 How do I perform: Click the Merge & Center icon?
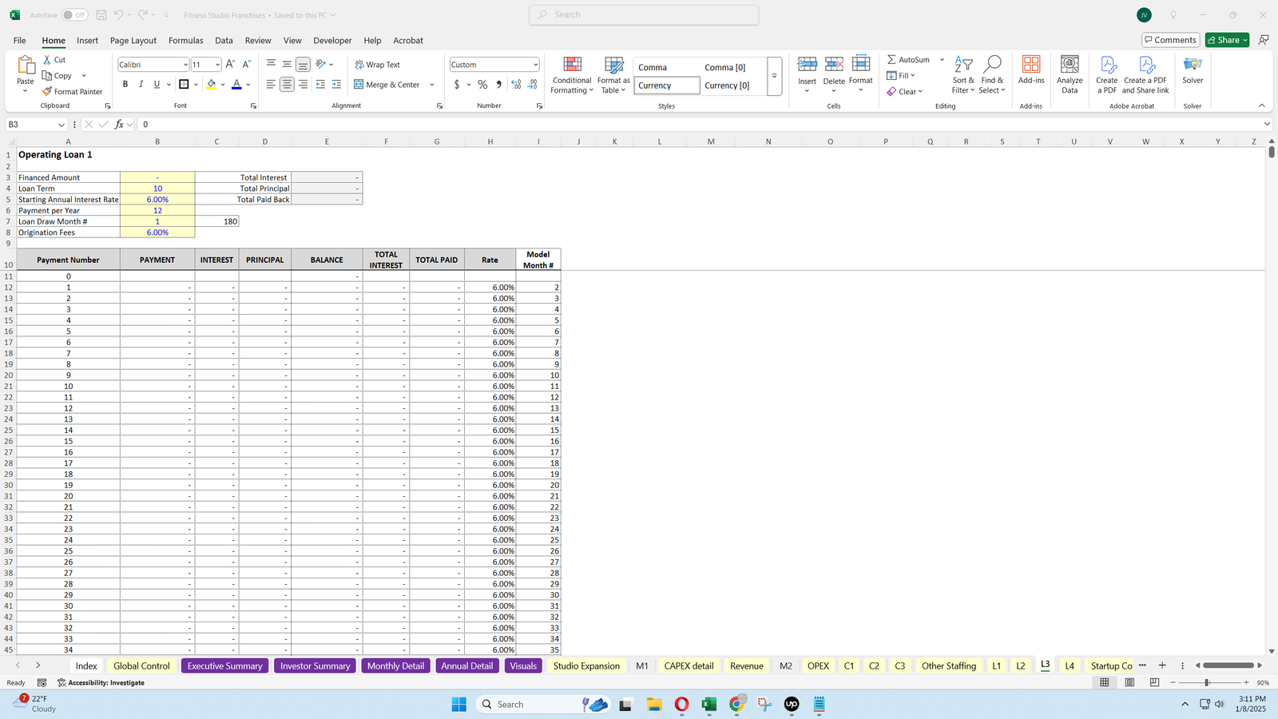coord(359,85)
